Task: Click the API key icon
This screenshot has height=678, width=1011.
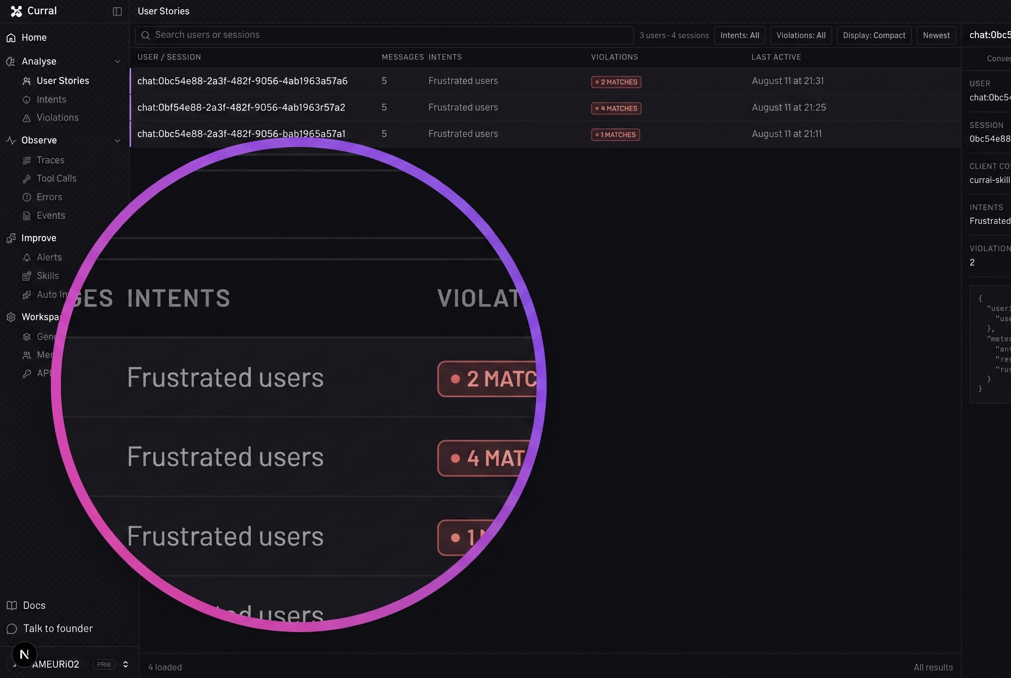Action: click(x=27, y=374)
